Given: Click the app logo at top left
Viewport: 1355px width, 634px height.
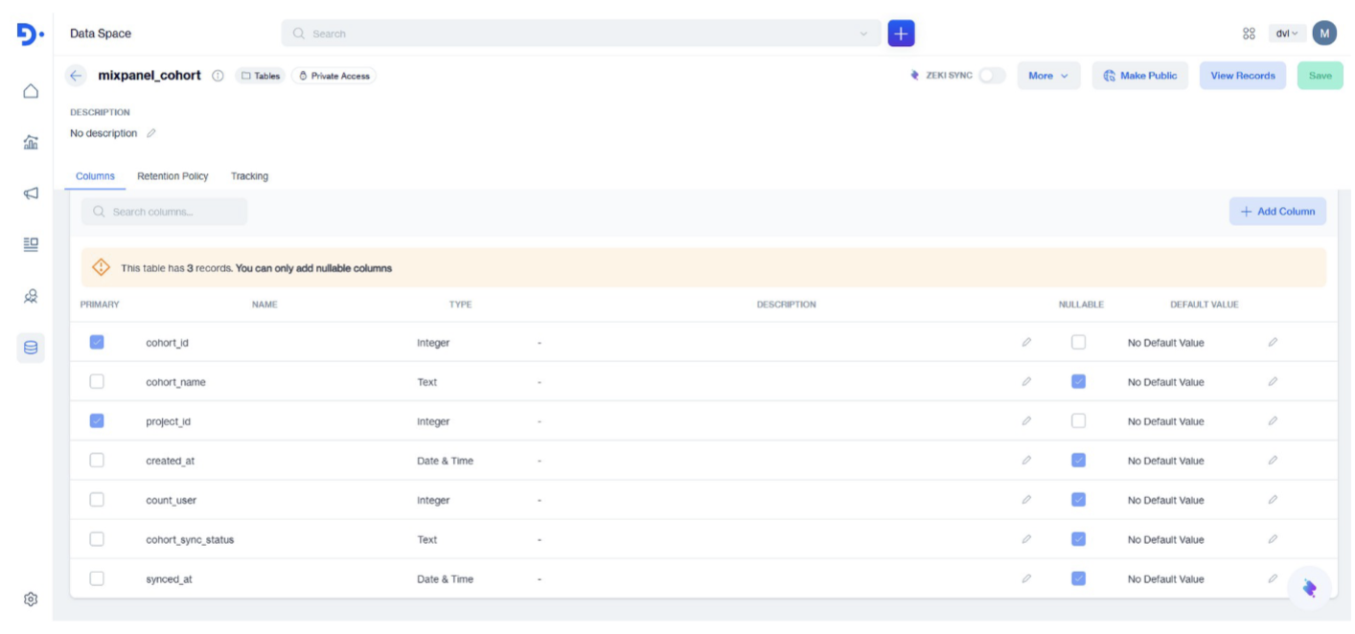Looking at the screenshot, I should (30, 34).
